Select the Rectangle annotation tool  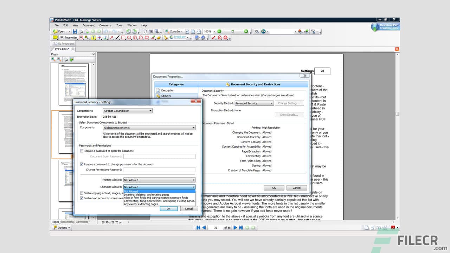tap(123, 38)
